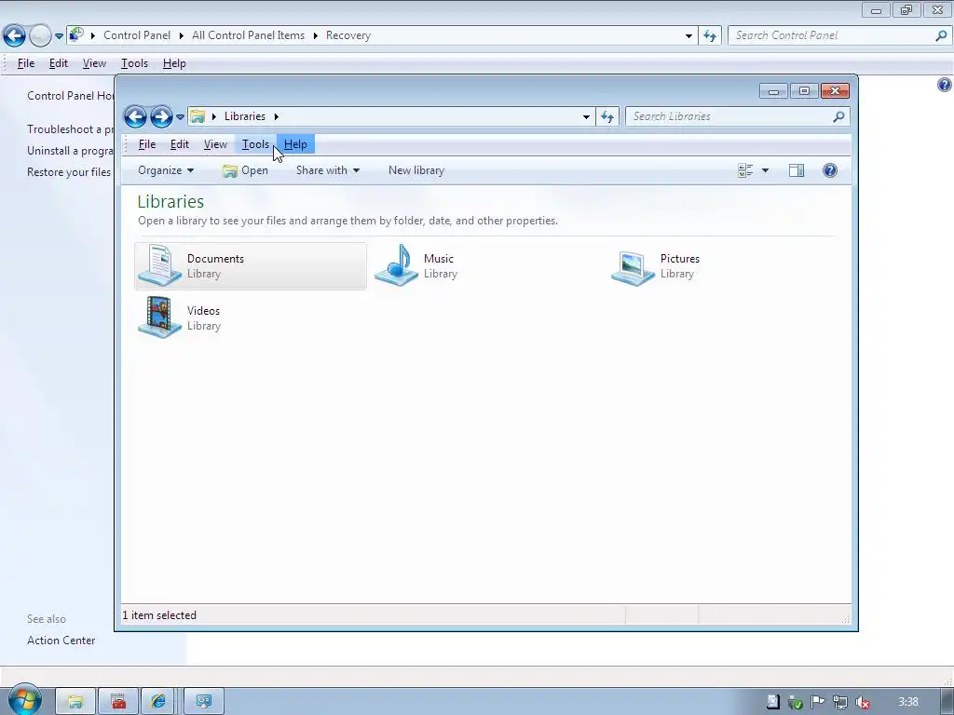Open Libraries address bar history dropdown
The image size is (954, 715).
point(586,116)
